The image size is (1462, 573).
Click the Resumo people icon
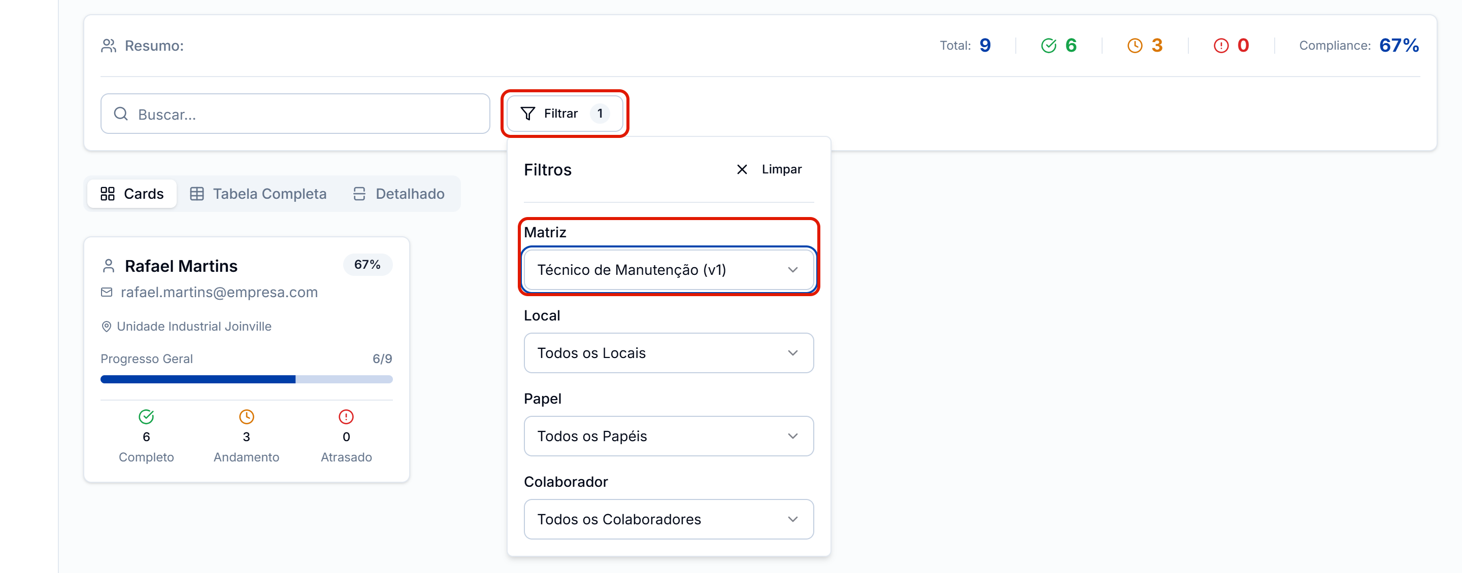109,46
